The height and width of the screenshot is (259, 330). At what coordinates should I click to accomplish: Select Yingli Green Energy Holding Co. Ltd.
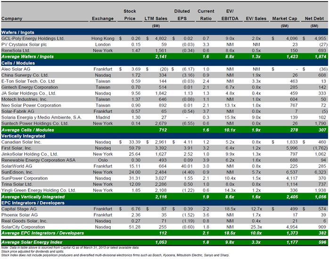point(39,190)
